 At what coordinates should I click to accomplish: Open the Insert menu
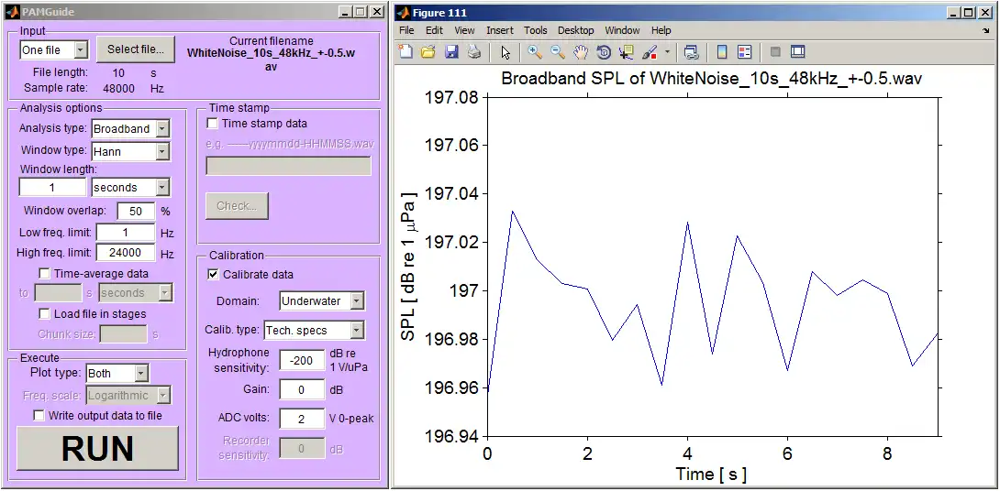tap(499, 30)
